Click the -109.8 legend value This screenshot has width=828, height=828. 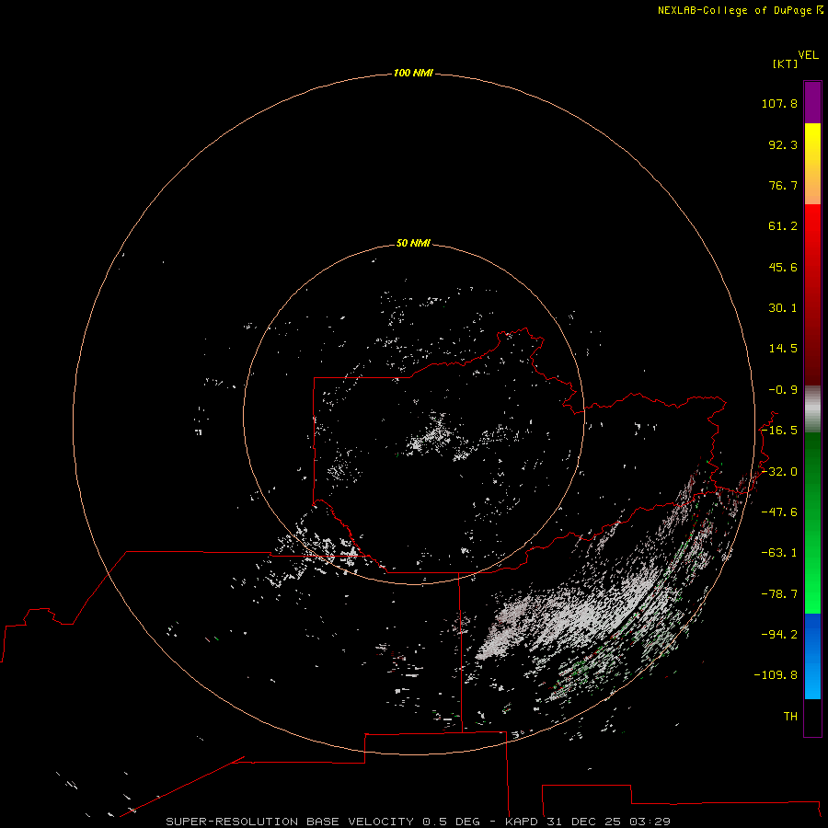776,675
